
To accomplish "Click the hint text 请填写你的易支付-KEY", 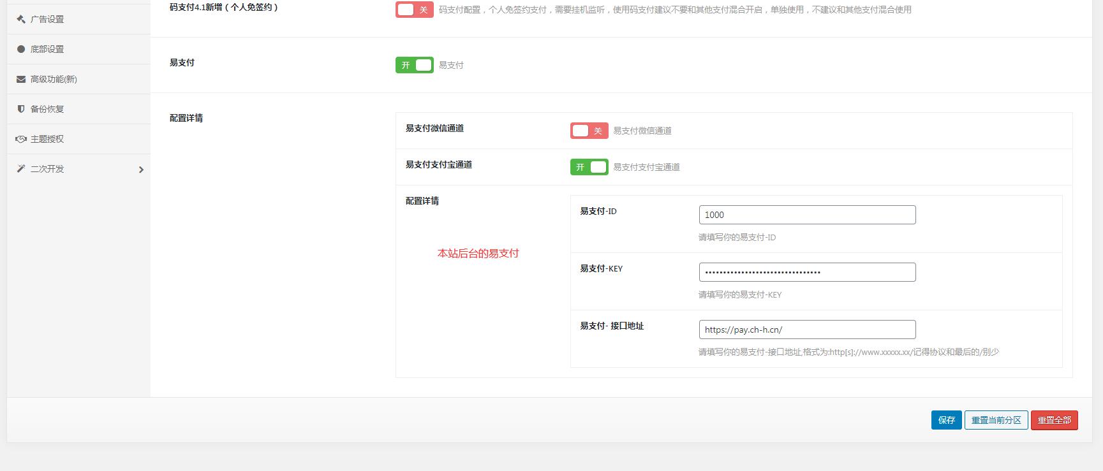I will click(x=740, y=294).
